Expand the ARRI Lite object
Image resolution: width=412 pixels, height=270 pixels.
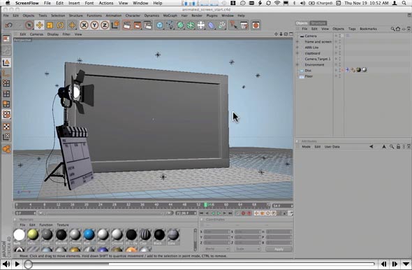[x=297, y=48]
